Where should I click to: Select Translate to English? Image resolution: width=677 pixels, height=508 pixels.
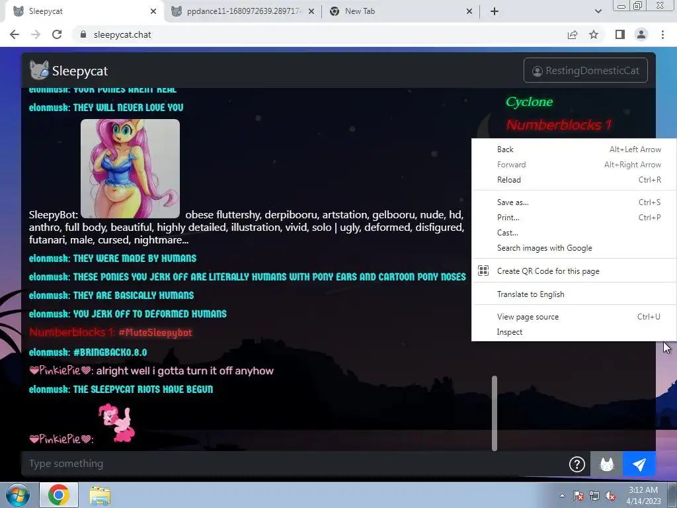(x=575, y=294)
